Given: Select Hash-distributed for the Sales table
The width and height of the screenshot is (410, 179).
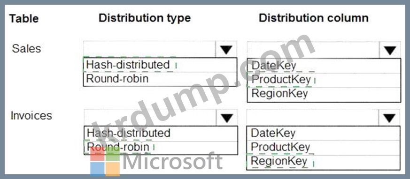Looking at the screenshot, I should [160, 65].
